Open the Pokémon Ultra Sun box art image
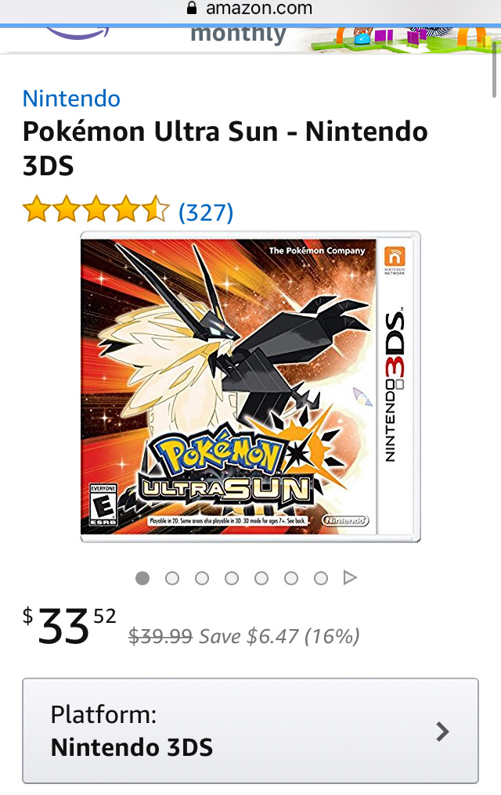The width and height of the screenshot is (501, 795). 250,387
